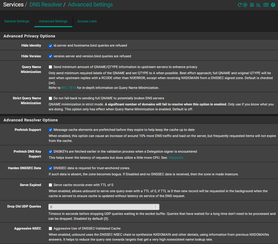Switch to the General Settings tab
278x244 pixels.
point(17,21)
